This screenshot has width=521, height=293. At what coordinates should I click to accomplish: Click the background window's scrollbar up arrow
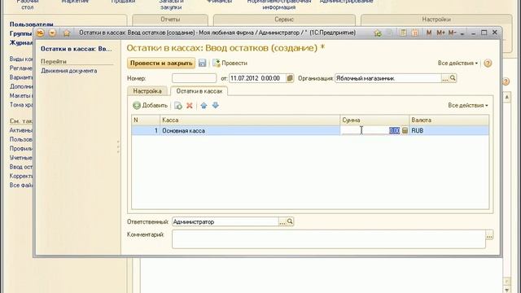click(x=506, y=97)
